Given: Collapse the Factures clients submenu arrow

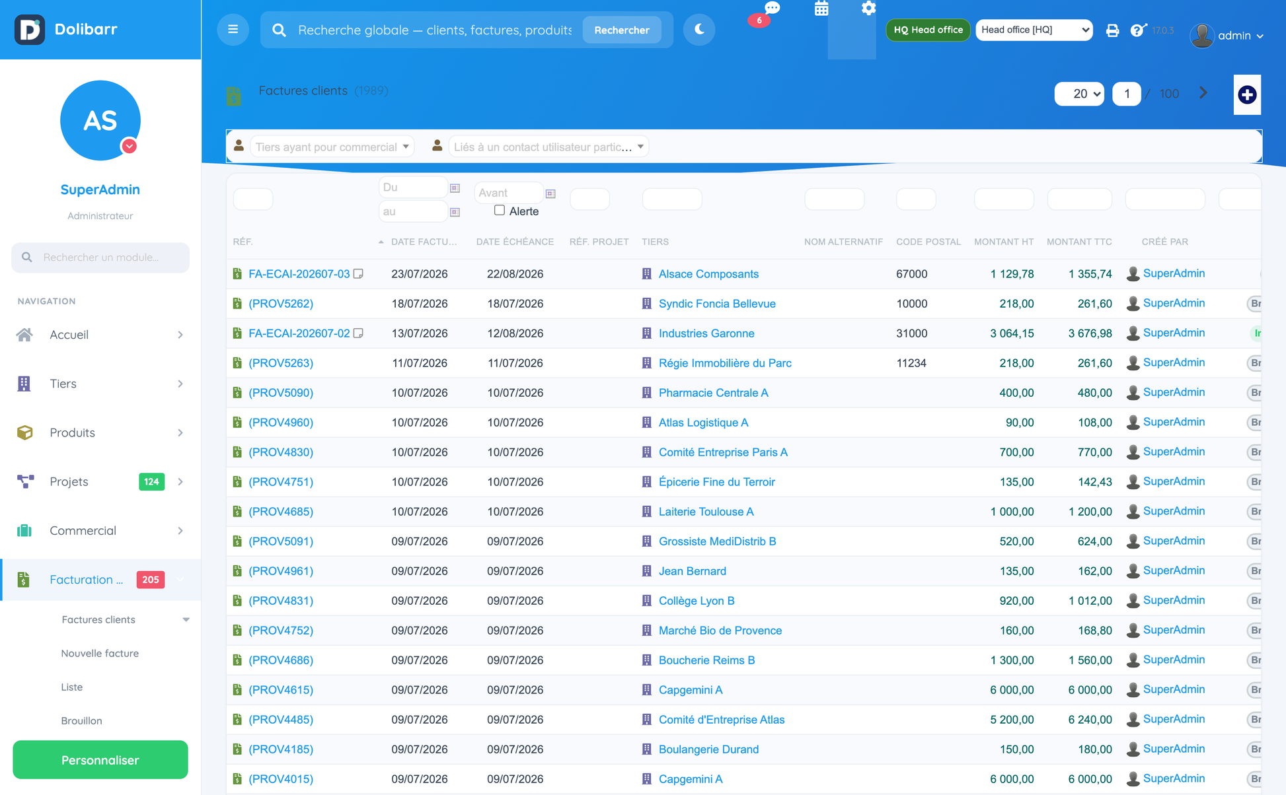Looking at the screenshot, I should click(186, 619).
